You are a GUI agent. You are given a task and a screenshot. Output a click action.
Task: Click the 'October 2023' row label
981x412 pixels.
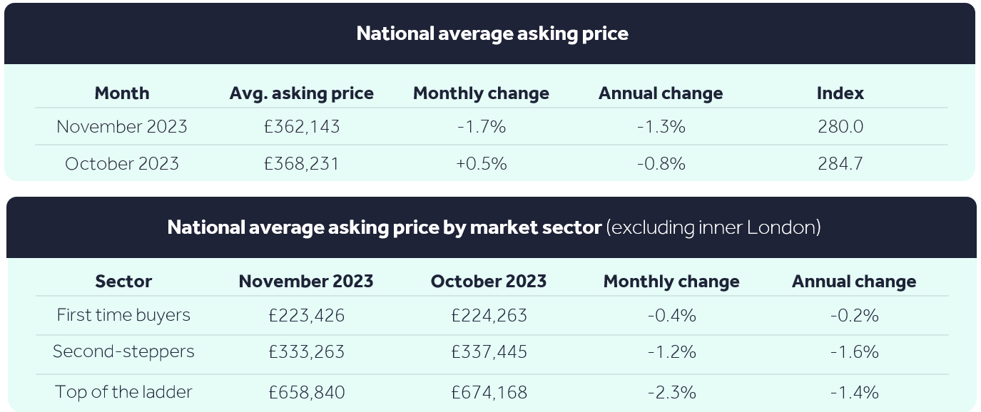(x=122, y=164)
